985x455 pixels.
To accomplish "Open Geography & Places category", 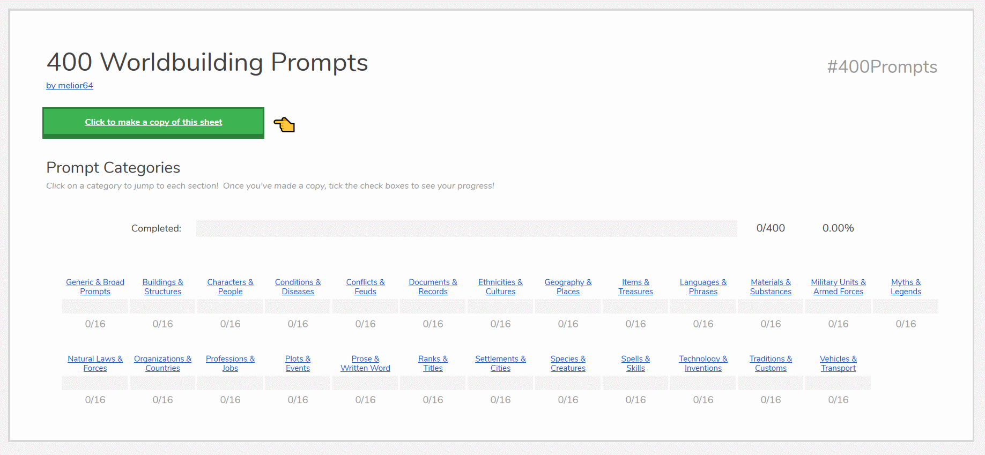I will (568, 287).
